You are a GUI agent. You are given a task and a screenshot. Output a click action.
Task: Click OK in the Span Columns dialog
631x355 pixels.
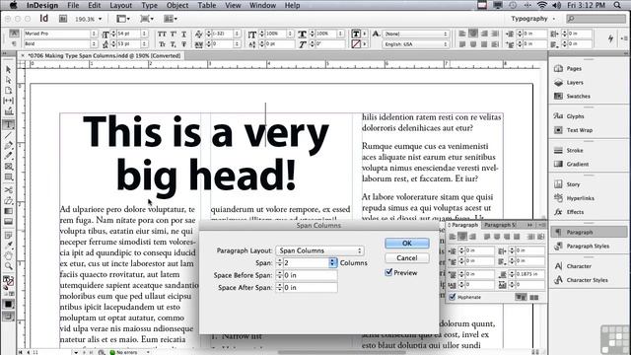tap(407, 244)
